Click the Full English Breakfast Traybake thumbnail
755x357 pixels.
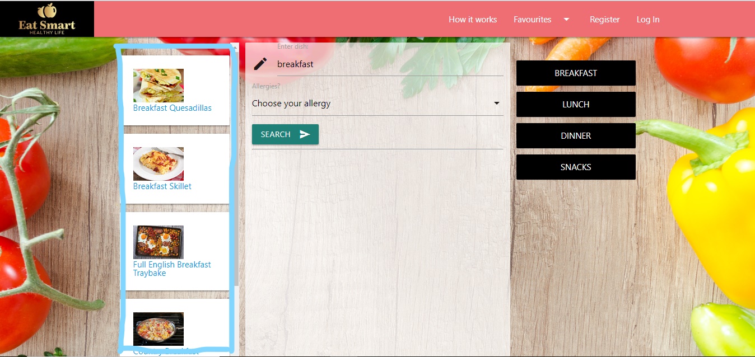point(159,242)
